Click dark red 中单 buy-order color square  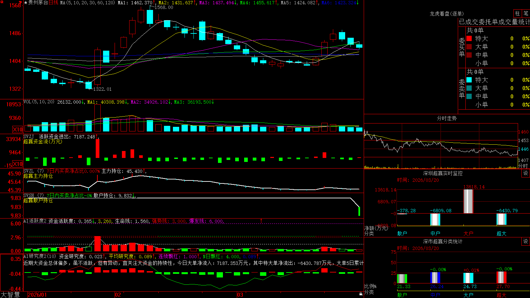[469, 55]
